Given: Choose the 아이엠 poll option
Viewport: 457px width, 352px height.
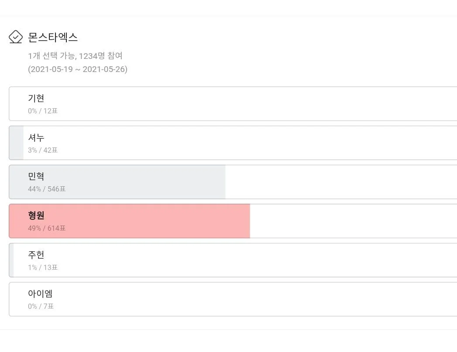Looking at the screenshot, I should (40, 294).
